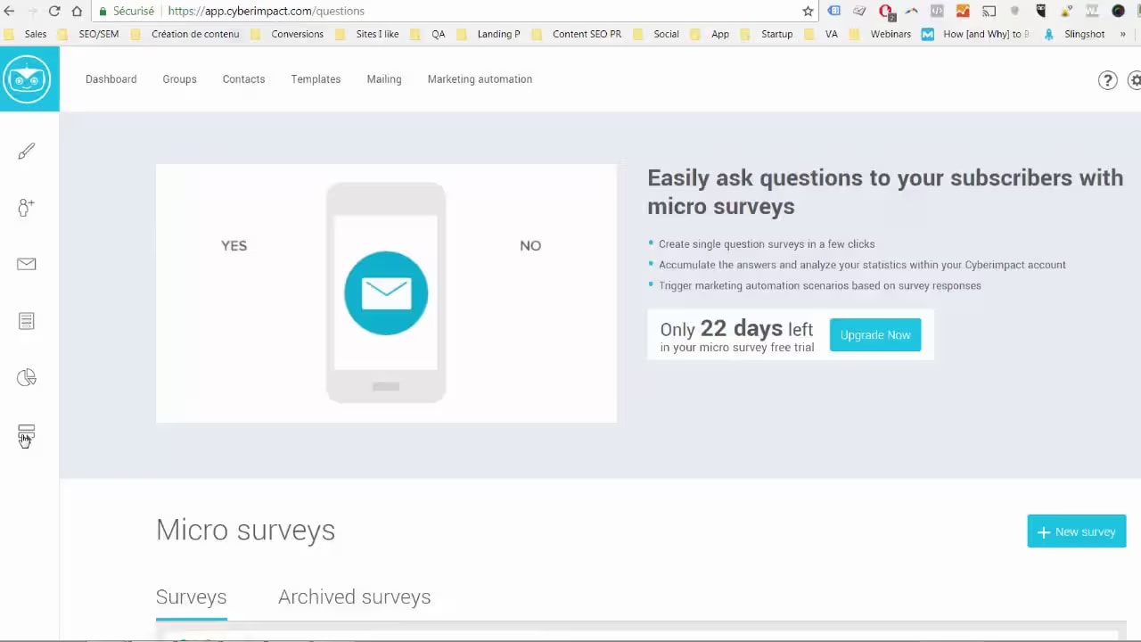Viewport: 1141px width, 642px height.
Task: Bookmark this page with the star icon
Action: 808,11
